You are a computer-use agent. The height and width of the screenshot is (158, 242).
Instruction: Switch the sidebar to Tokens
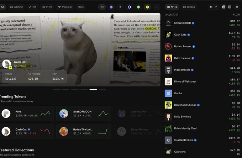(189, 7)
